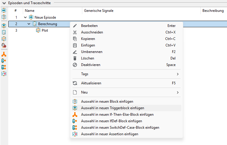Click the Plot row chart icon
The width and height of the screenshot is (227, 145).
coord(38,30)
